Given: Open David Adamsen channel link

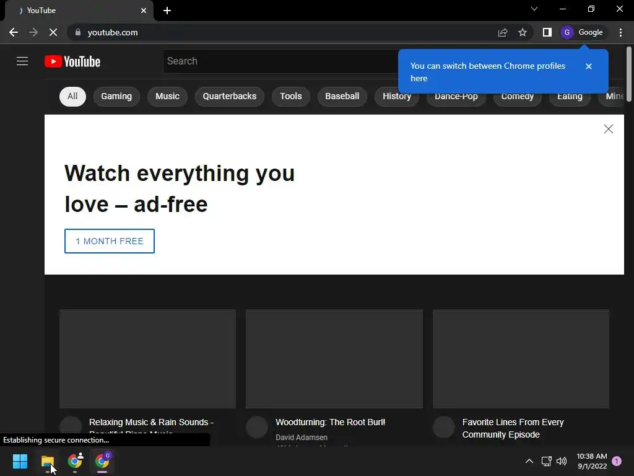Looking at the screenshot, I should pos(302,438).
